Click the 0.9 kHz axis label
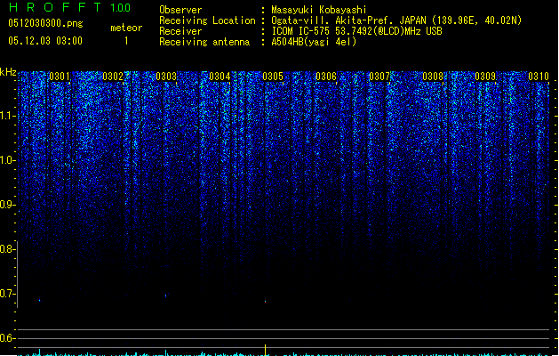This screenshot has width=559, height=356. point(7,205)
